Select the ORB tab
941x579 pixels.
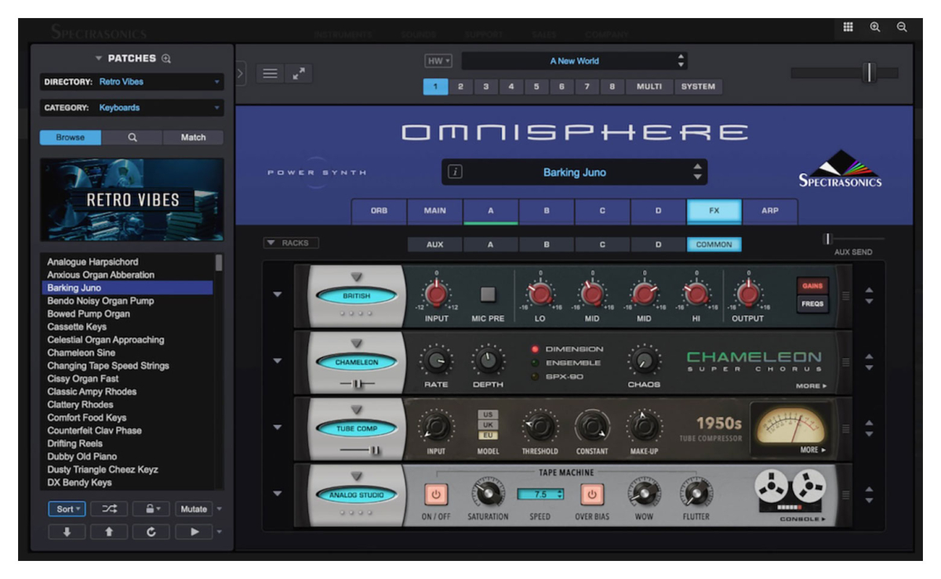pyautogui.click(x=379, y=211)
